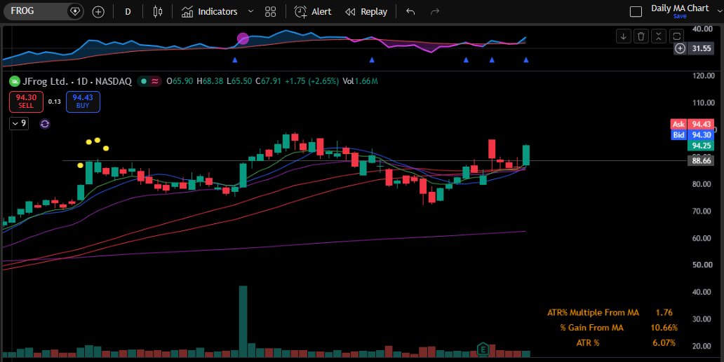724x362 pixels.
Task: Click the +1.75 (+2.65%) change value
Action: point(311,81)
